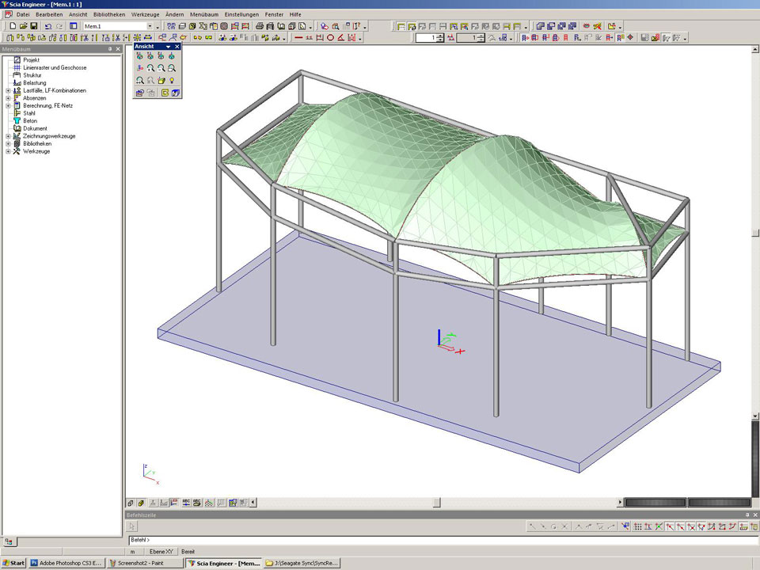
Task: Close the floating Ansicht palette
Action: [x=177, y=47]
